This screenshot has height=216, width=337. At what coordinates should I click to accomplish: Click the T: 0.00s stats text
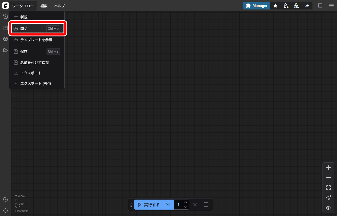(20, 196)
